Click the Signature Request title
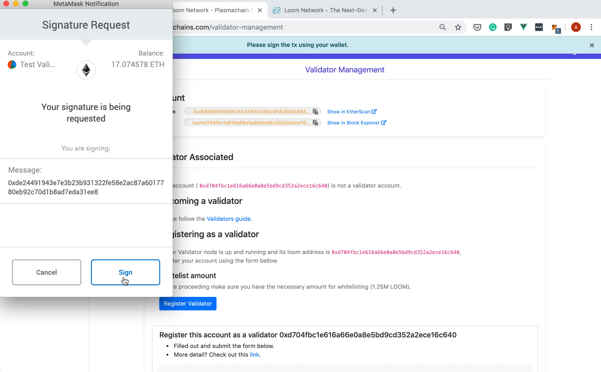Image resolution: width=601 pixels, height=372 pixels. pyautogui.click(x=86, y=25)
